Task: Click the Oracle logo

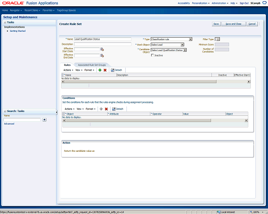Action: point(13,3)
